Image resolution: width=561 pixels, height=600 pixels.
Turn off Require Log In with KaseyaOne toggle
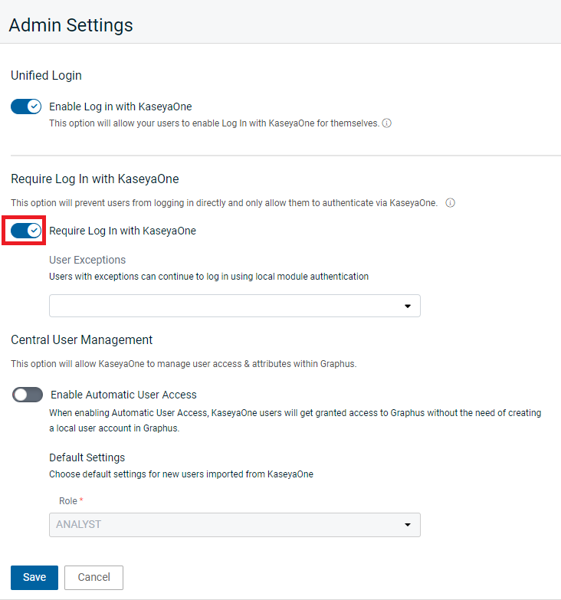[26, 231]
